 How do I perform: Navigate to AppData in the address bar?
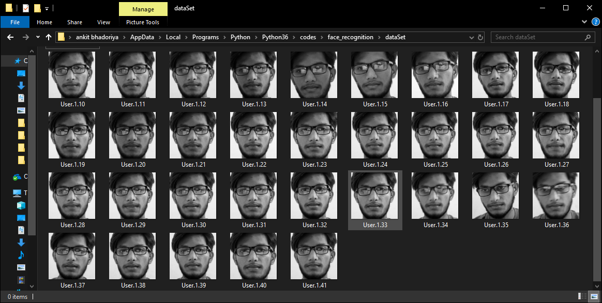pyautogui.click(x=142, y=37)
